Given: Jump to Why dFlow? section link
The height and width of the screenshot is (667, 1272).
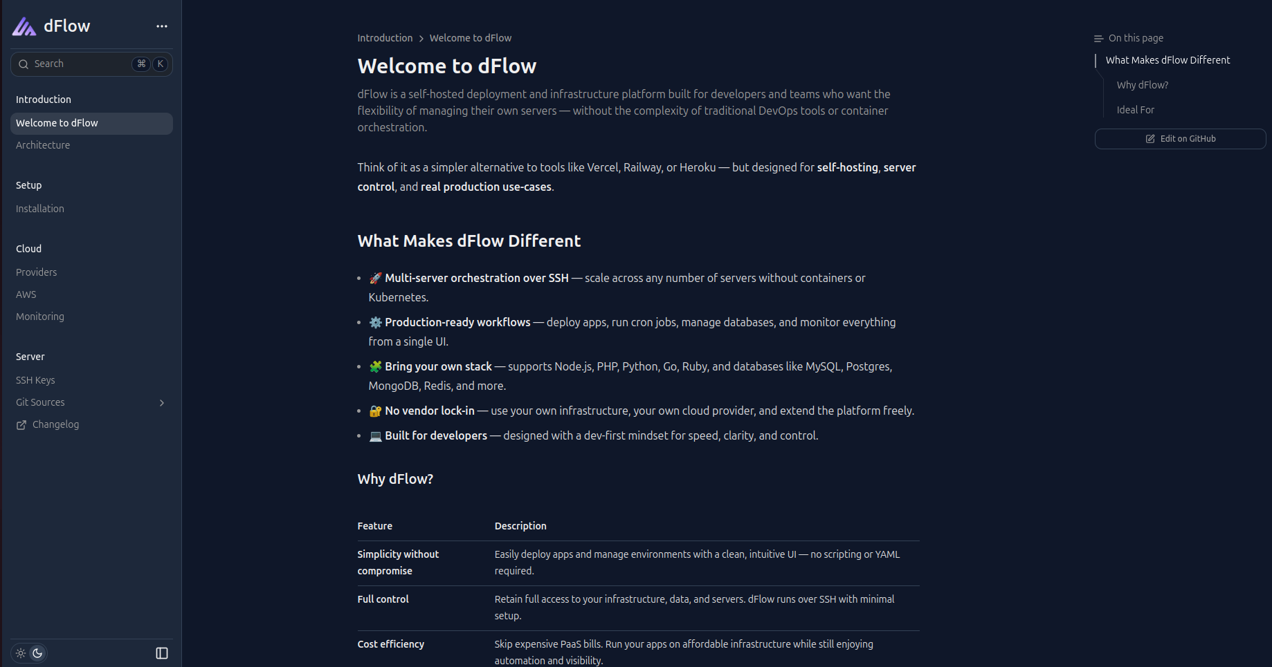Looking at the screenshot, I should (1142, 84).
